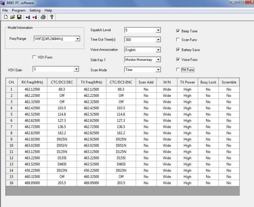254x207 pixels.
Task: Click the W/N column header
Action: 167,82
